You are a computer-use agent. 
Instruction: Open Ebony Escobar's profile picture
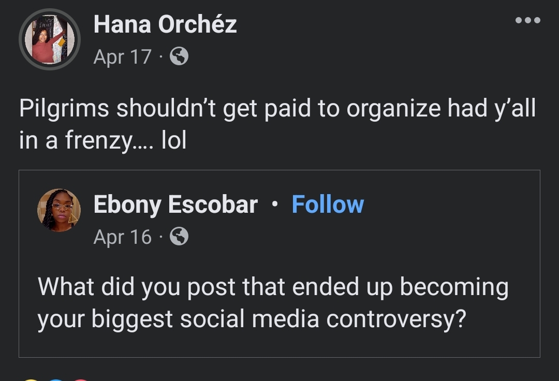click(x=58, y=210)
